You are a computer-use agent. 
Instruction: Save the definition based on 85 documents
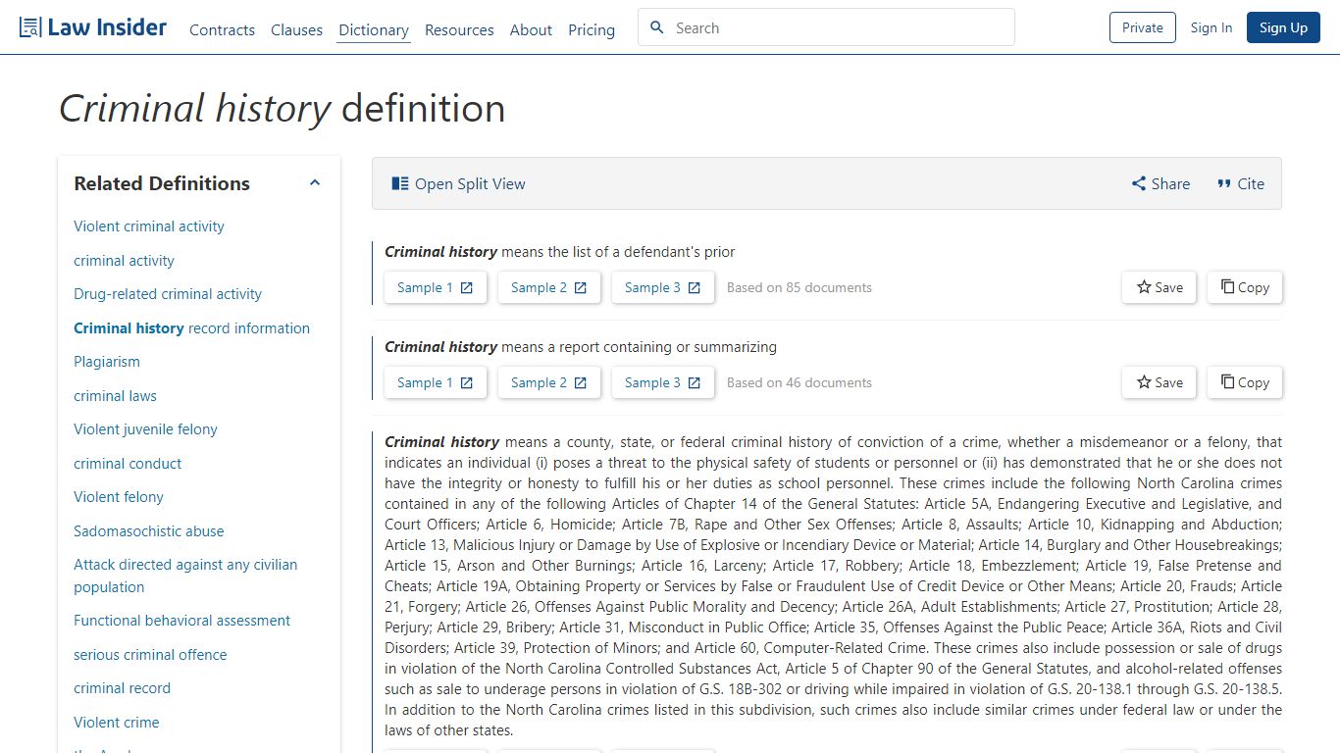(x=1160, y=287)
